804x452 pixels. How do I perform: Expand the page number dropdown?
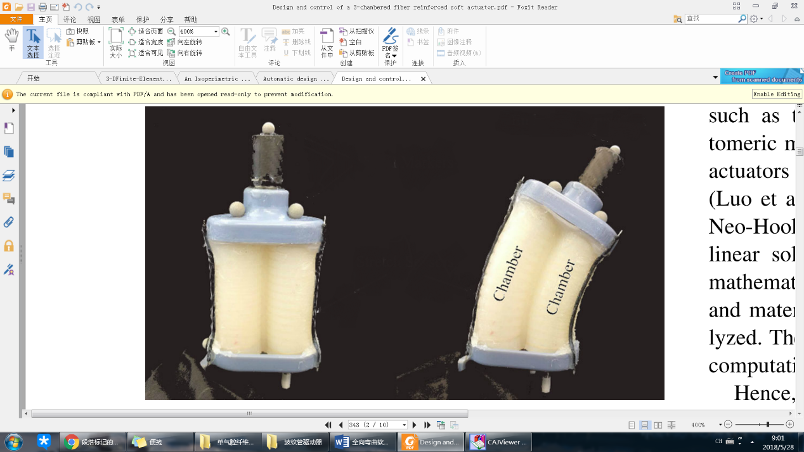pos(404,425)
